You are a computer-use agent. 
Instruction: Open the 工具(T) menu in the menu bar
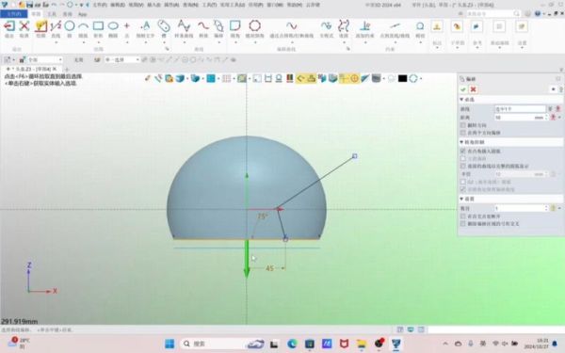209,5
